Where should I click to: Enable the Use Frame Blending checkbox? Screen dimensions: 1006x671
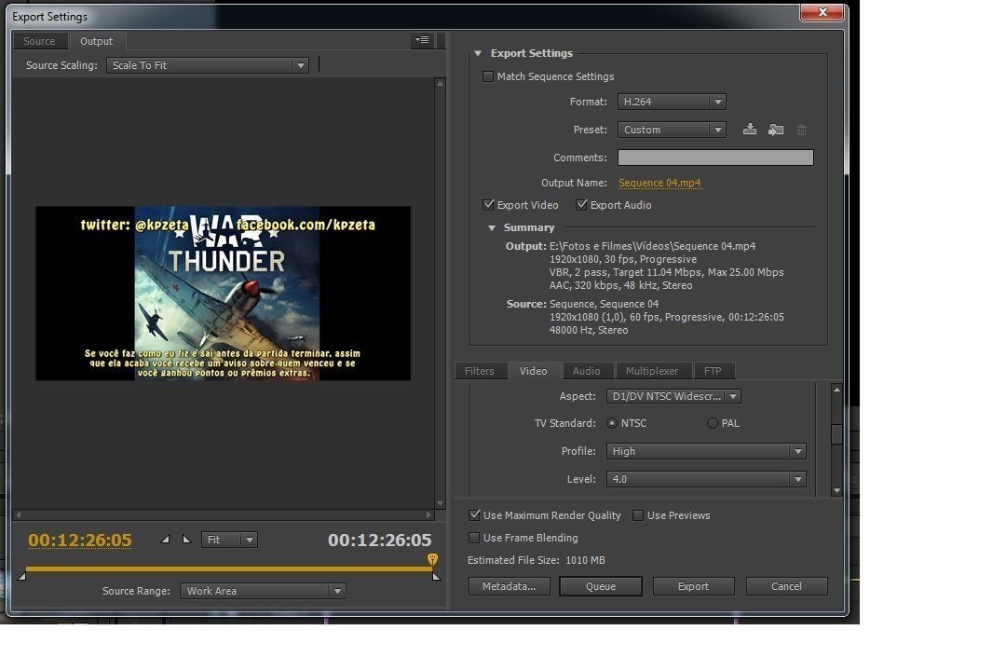[474, 538]
